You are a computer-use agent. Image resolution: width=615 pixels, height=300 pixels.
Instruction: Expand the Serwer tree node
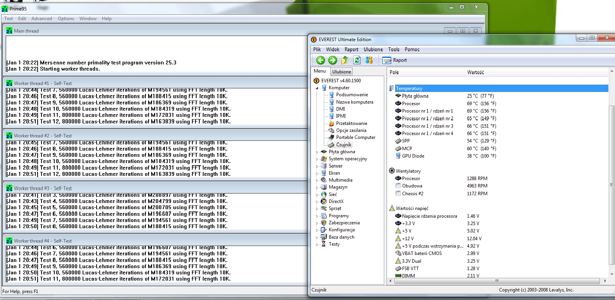coord(317,166)
